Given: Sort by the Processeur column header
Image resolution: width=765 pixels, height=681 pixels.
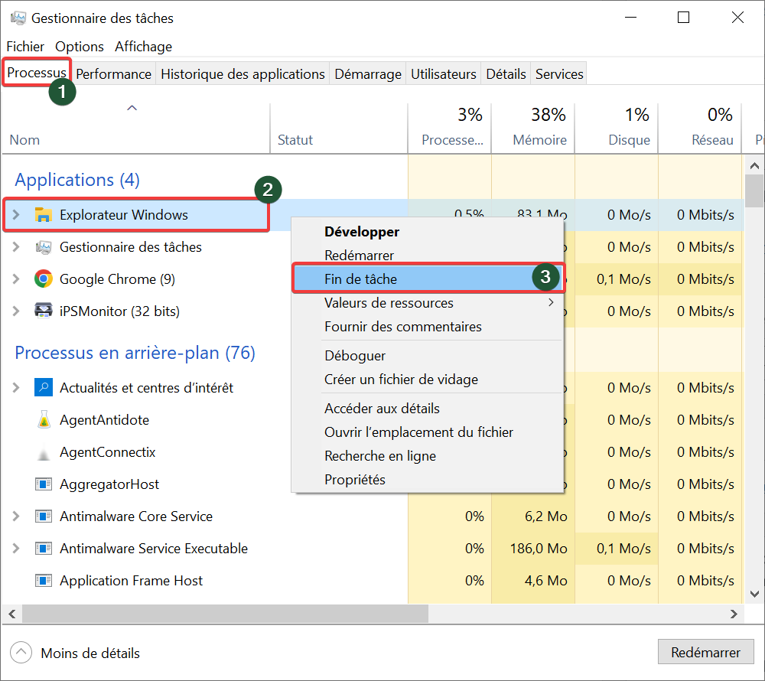Looking at the screenshot, I should pos(449,129).
